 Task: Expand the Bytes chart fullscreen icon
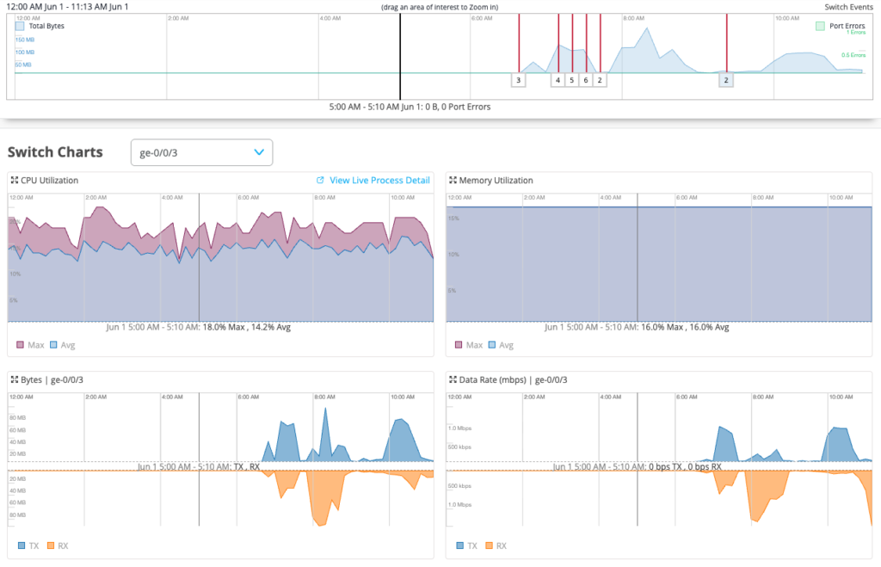pyautogui.click(x=15, y=380)
